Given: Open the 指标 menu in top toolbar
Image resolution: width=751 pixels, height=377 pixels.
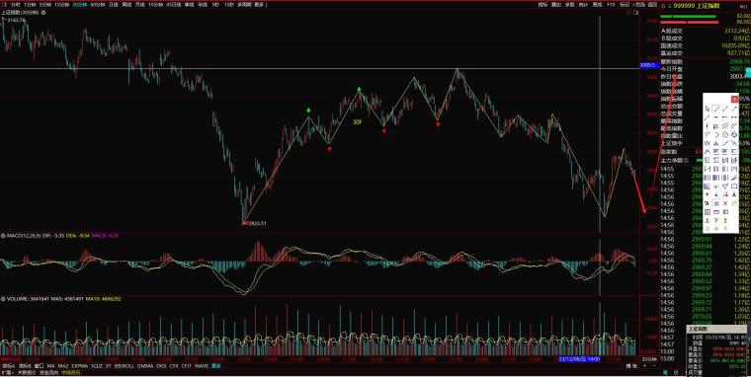Looking at the screenshot, I should [542, 4].
